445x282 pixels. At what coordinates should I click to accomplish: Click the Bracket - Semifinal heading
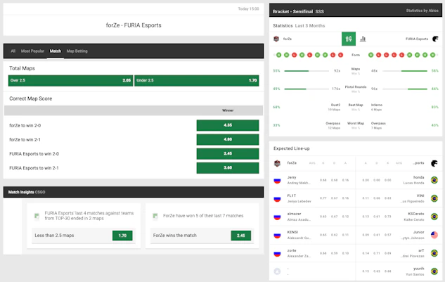point(292,11)
